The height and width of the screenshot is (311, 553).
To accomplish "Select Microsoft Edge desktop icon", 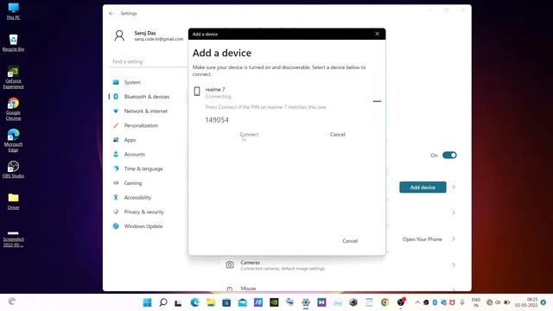I will pyautogui.click(x=14, y=140).
